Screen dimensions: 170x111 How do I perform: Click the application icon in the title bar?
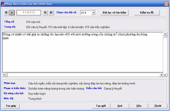(x=3, y=4)
